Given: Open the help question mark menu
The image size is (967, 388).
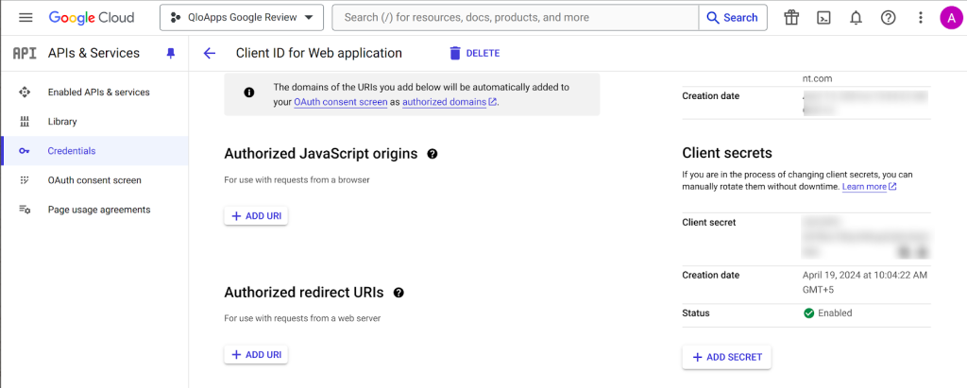Looking at the screenshot, I should coord(888,18).
